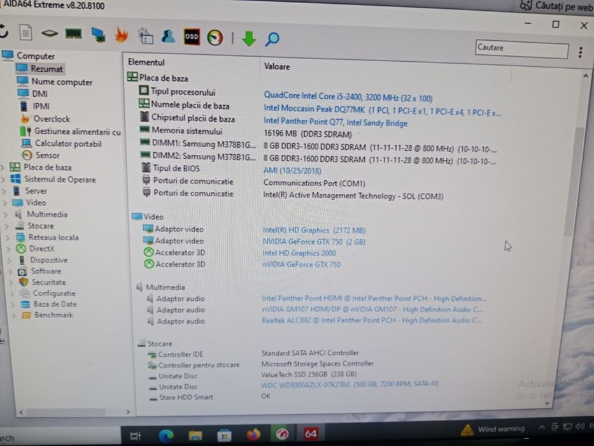Open Gestiunea alimentarii tree item
Screen dimensions: 594x446
tap(71, 131)
